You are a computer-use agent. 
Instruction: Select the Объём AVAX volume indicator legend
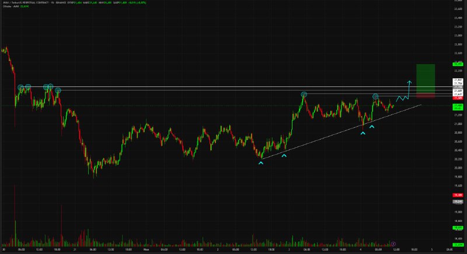(x=16, y=6)
